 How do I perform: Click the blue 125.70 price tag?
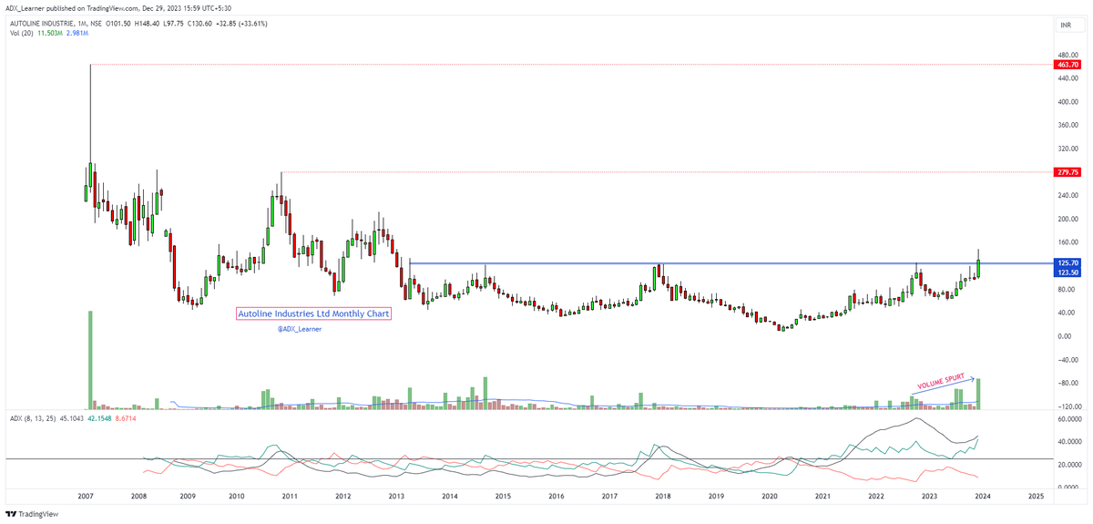pos(1066,262)
